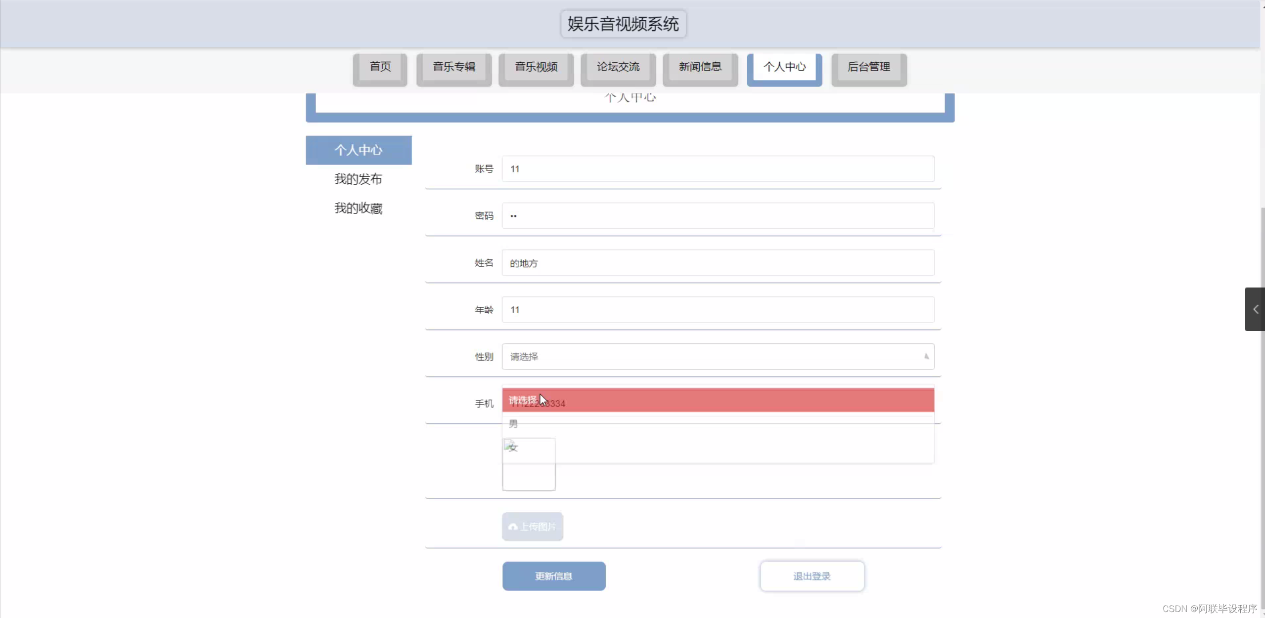Go to 音乐视频 page
This screenshot has width=1265, height=618.
pyautogui.click(x=536, y=68)
